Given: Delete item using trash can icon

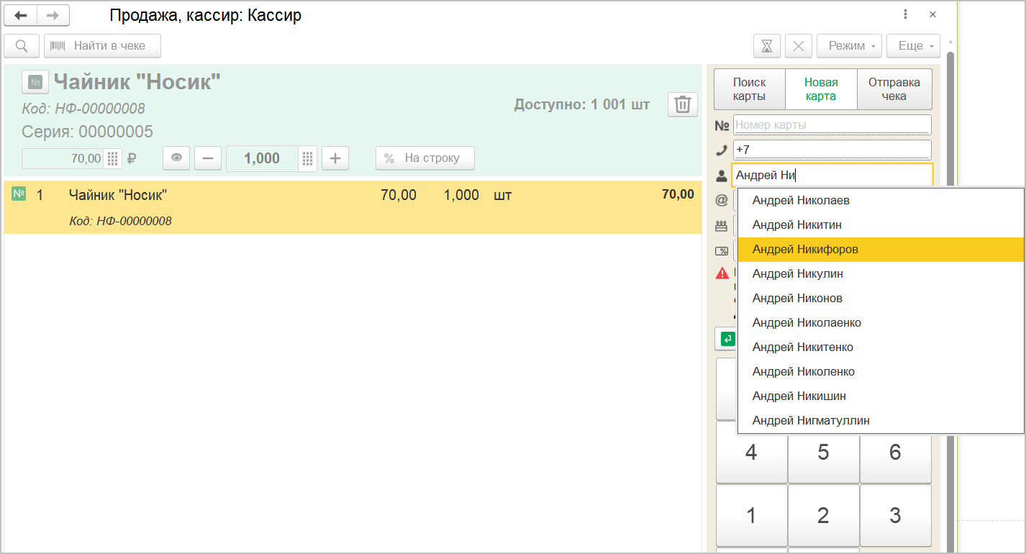Looking at the screenshot, I should point(682,105).
